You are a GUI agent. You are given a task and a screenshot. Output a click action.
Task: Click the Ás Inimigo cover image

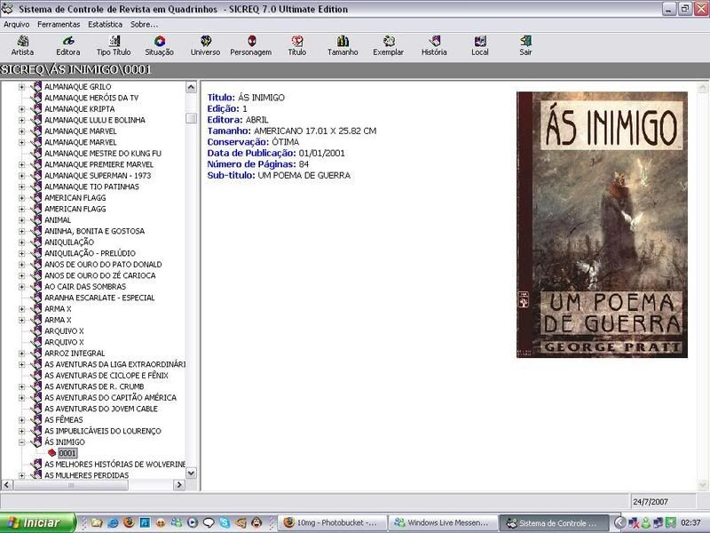(x=602, y=225)
